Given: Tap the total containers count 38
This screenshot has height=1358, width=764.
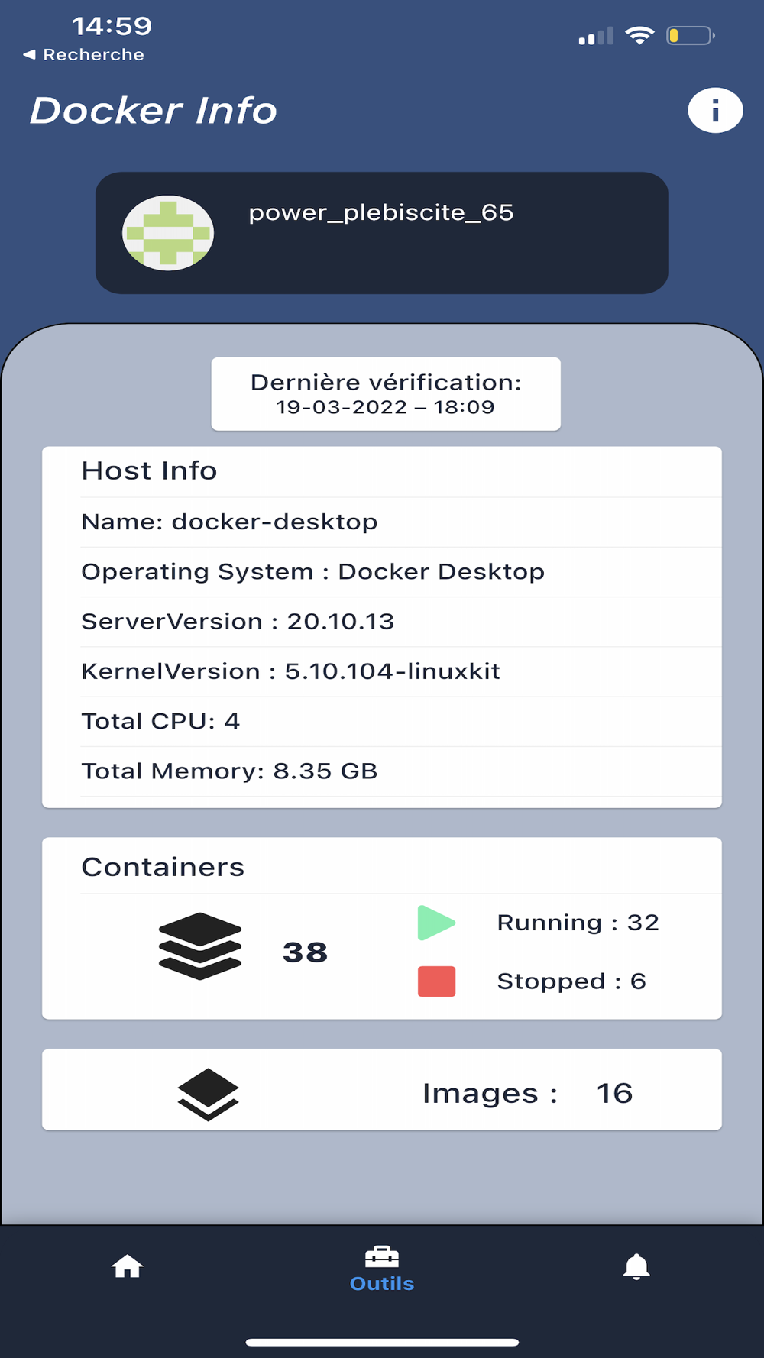Looking at the screenshot, I should tap(306, 952).
